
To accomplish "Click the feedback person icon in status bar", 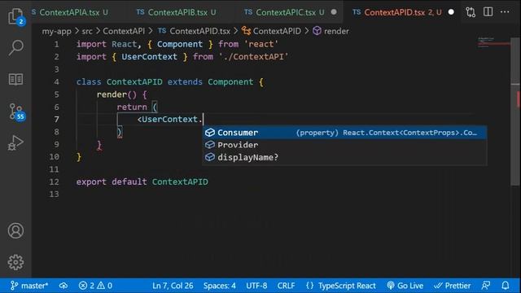I will (486, 286).
